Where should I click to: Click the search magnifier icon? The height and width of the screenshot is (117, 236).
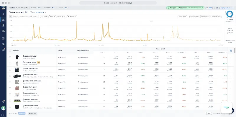click(11, 17)
